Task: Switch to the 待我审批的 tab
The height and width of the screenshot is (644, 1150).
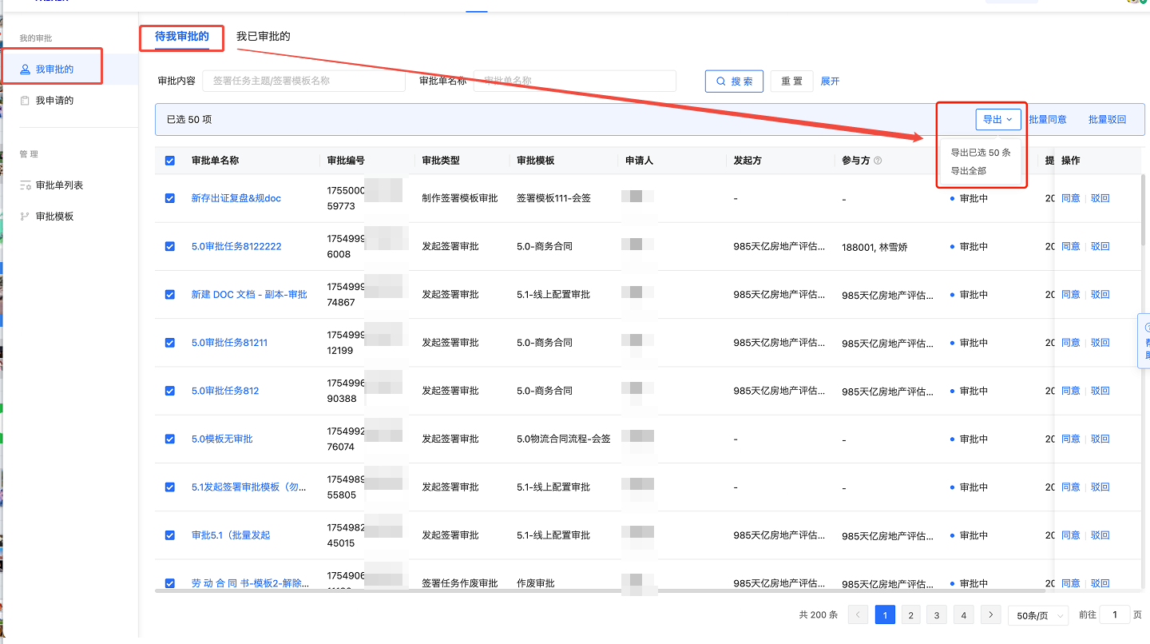Action: [182, 37]
